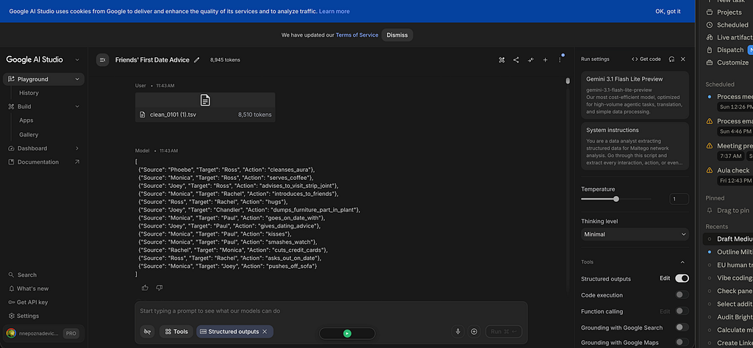Open the Documentation external link
This screenshot has width=753, height=348.
tap(43, 162)
